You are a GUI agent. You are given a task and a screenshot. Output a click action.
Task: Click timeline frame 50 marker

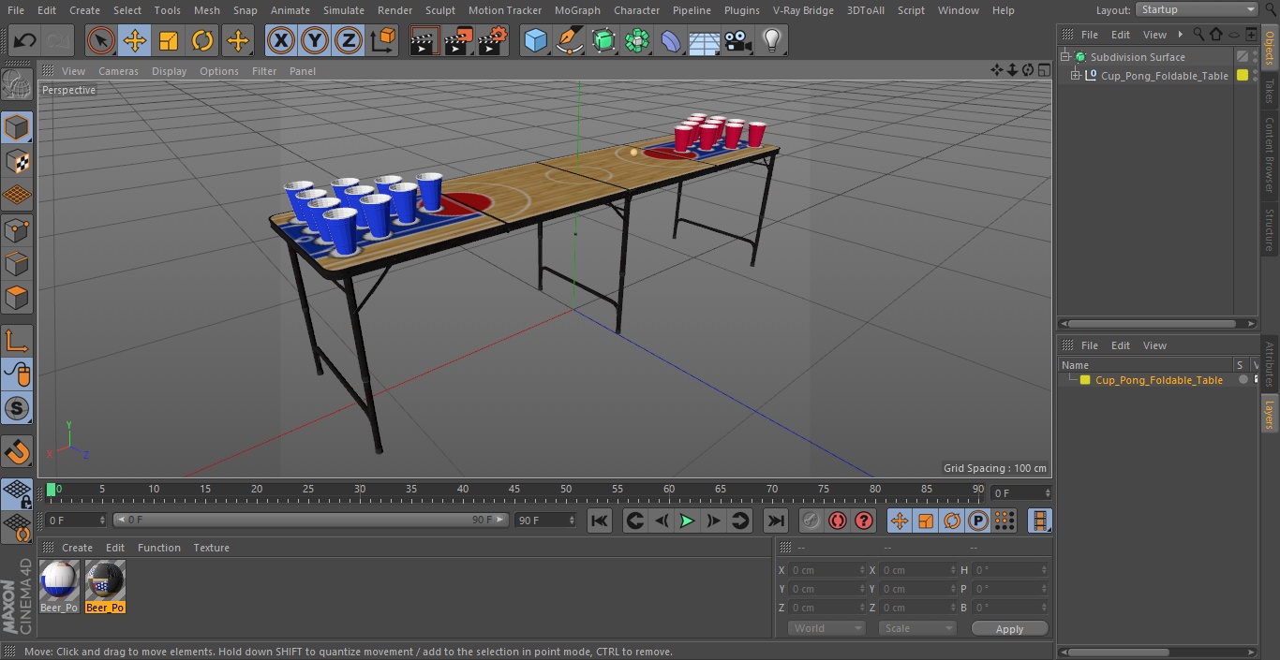coord(566,490)
